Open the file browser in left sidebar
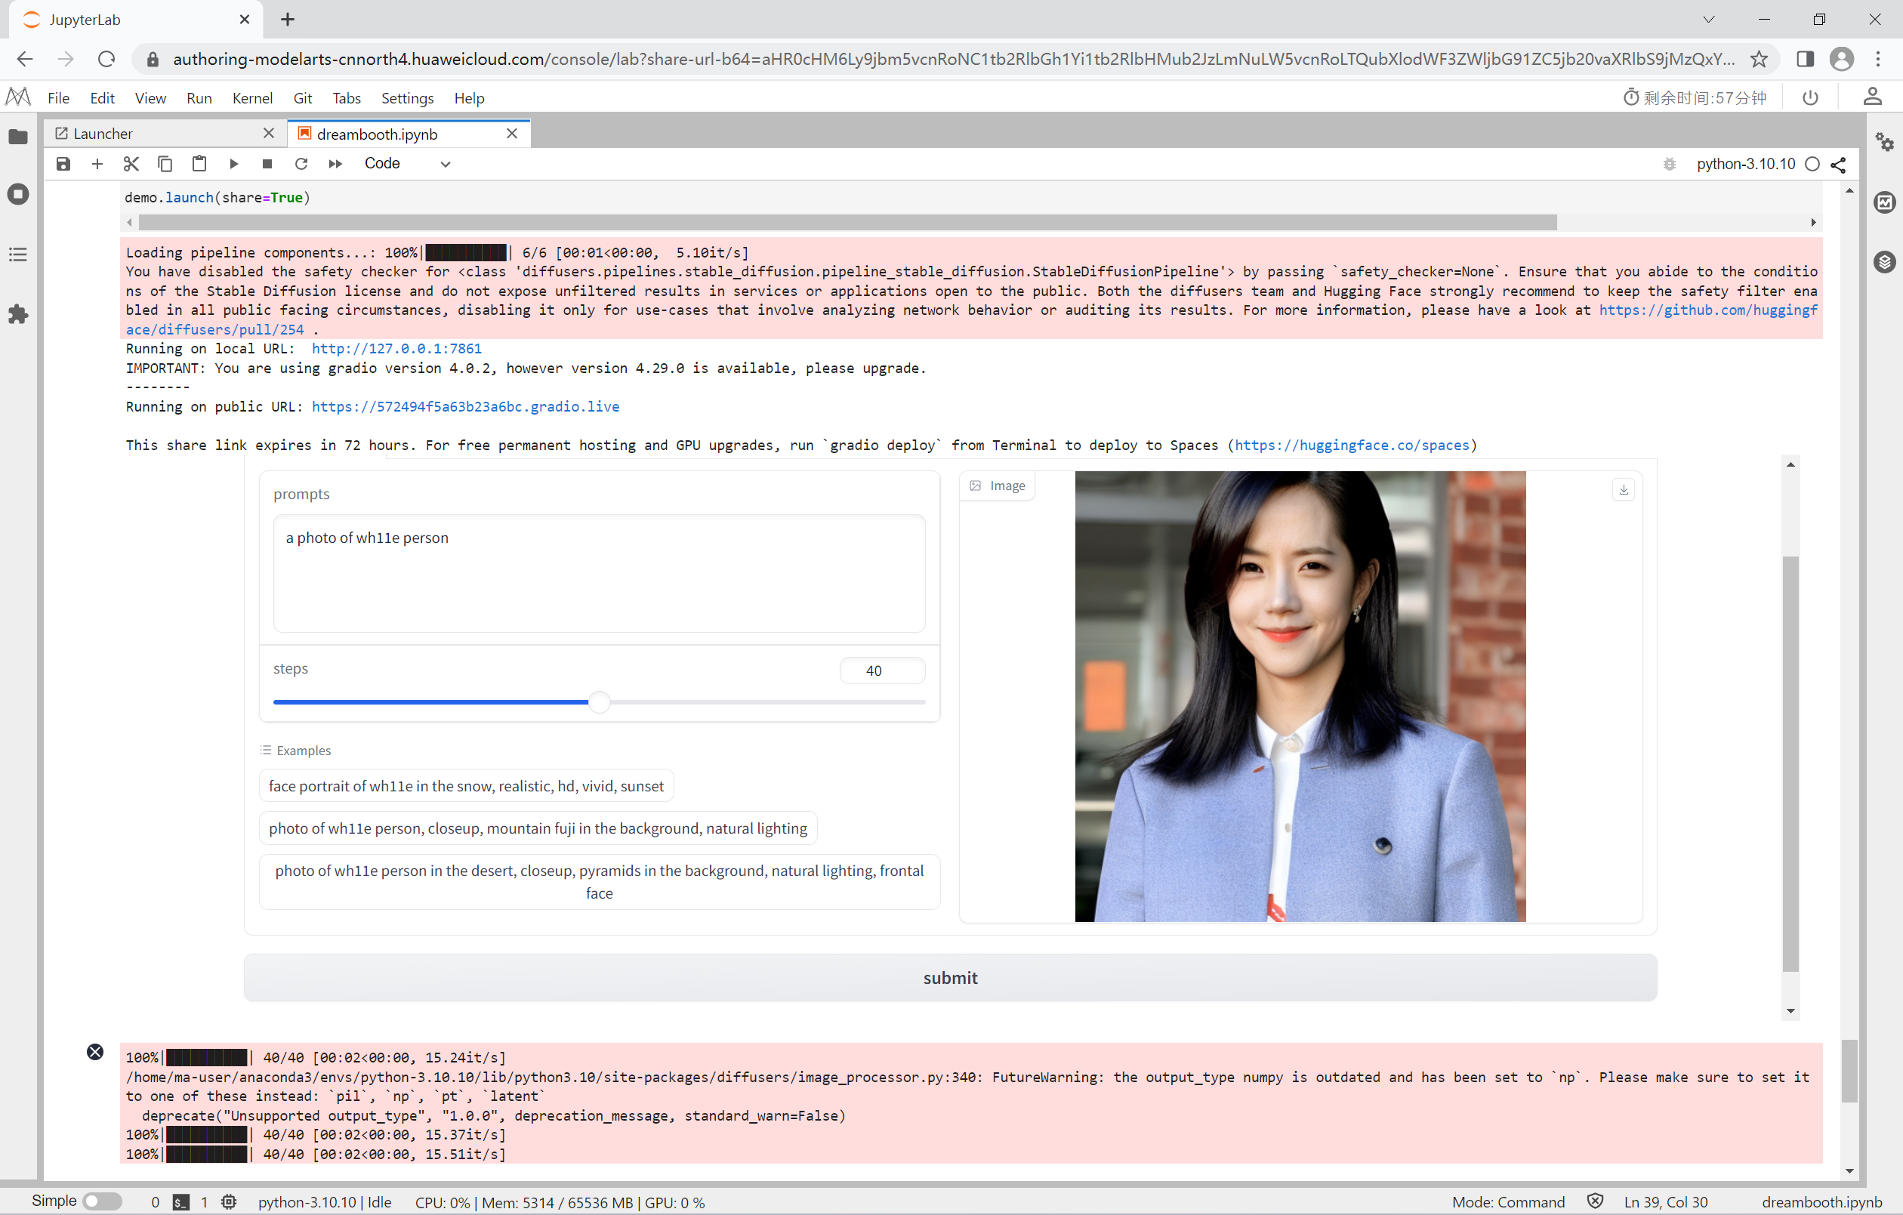The height and width of the screenshot is (1215, 1903). click(18, 136)
